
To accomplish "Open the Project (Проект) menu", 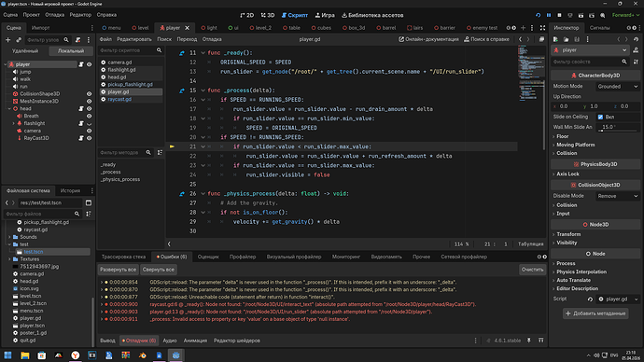I will click(31, 15).
